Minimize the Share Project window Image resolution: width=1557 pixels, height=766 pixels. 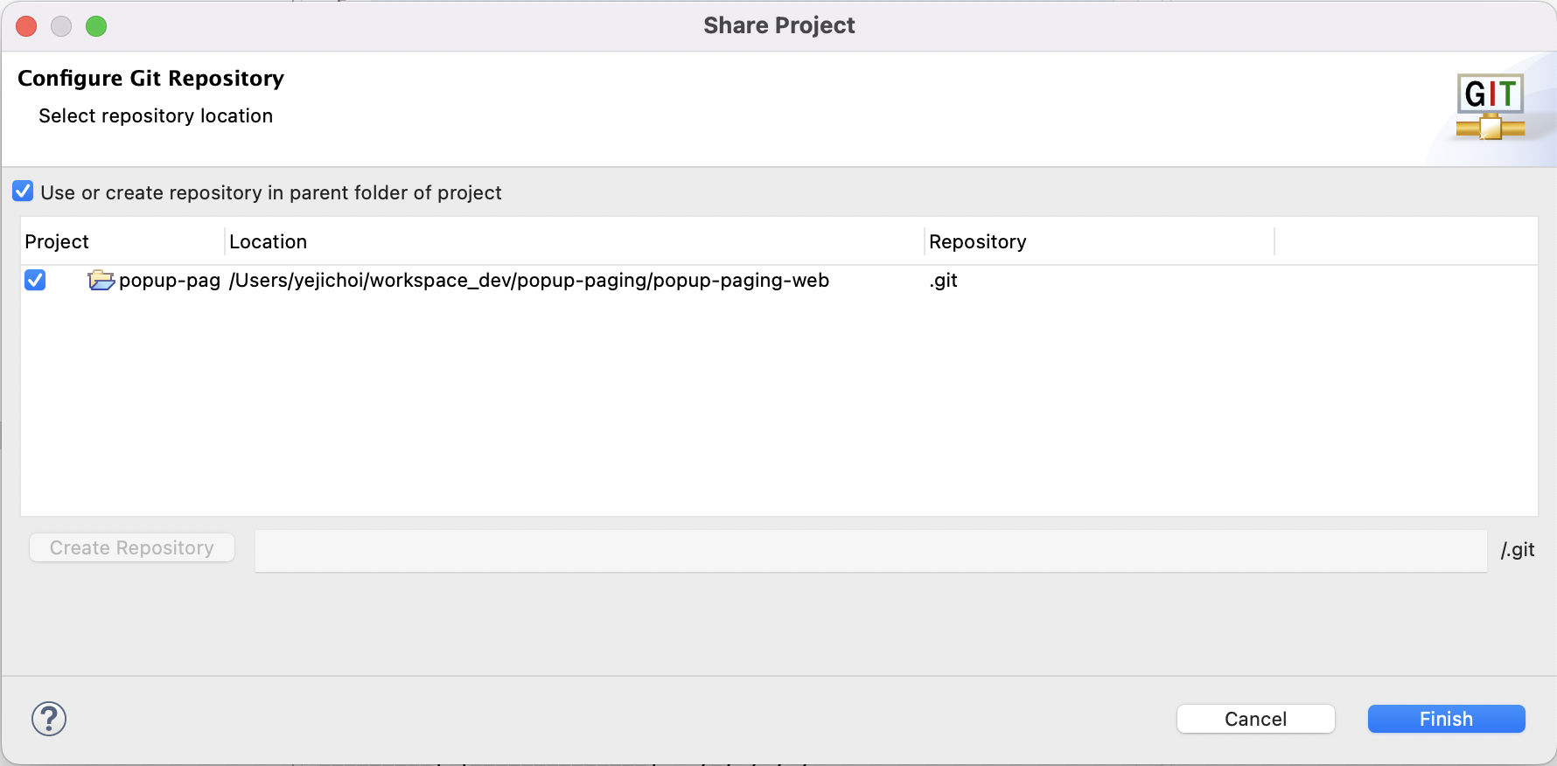coord(61,26)
